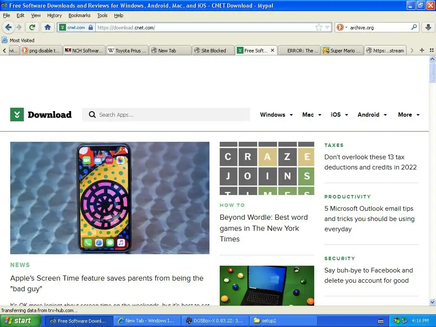Screen dimensions: 436x327
Task: Click the padlock site security icon
Action: coord(91,27)
